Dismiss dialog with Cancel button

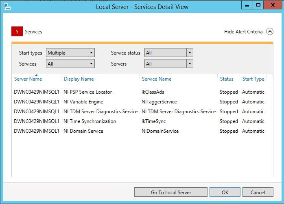click(258, 192)
